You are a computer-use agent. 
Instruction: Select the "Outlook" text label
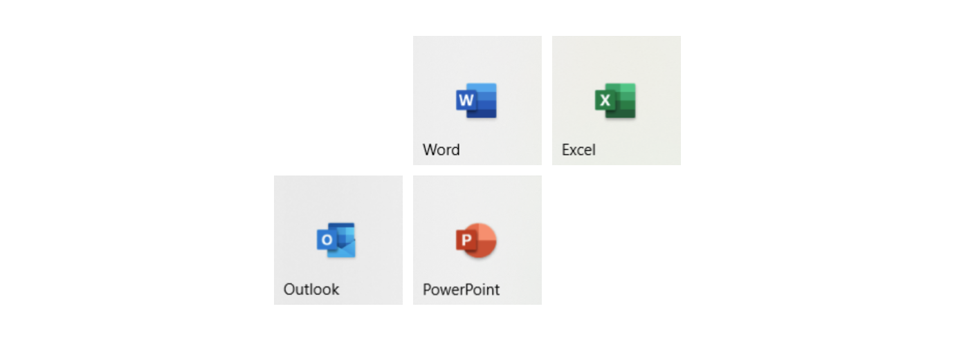click(x=311, y=289)
